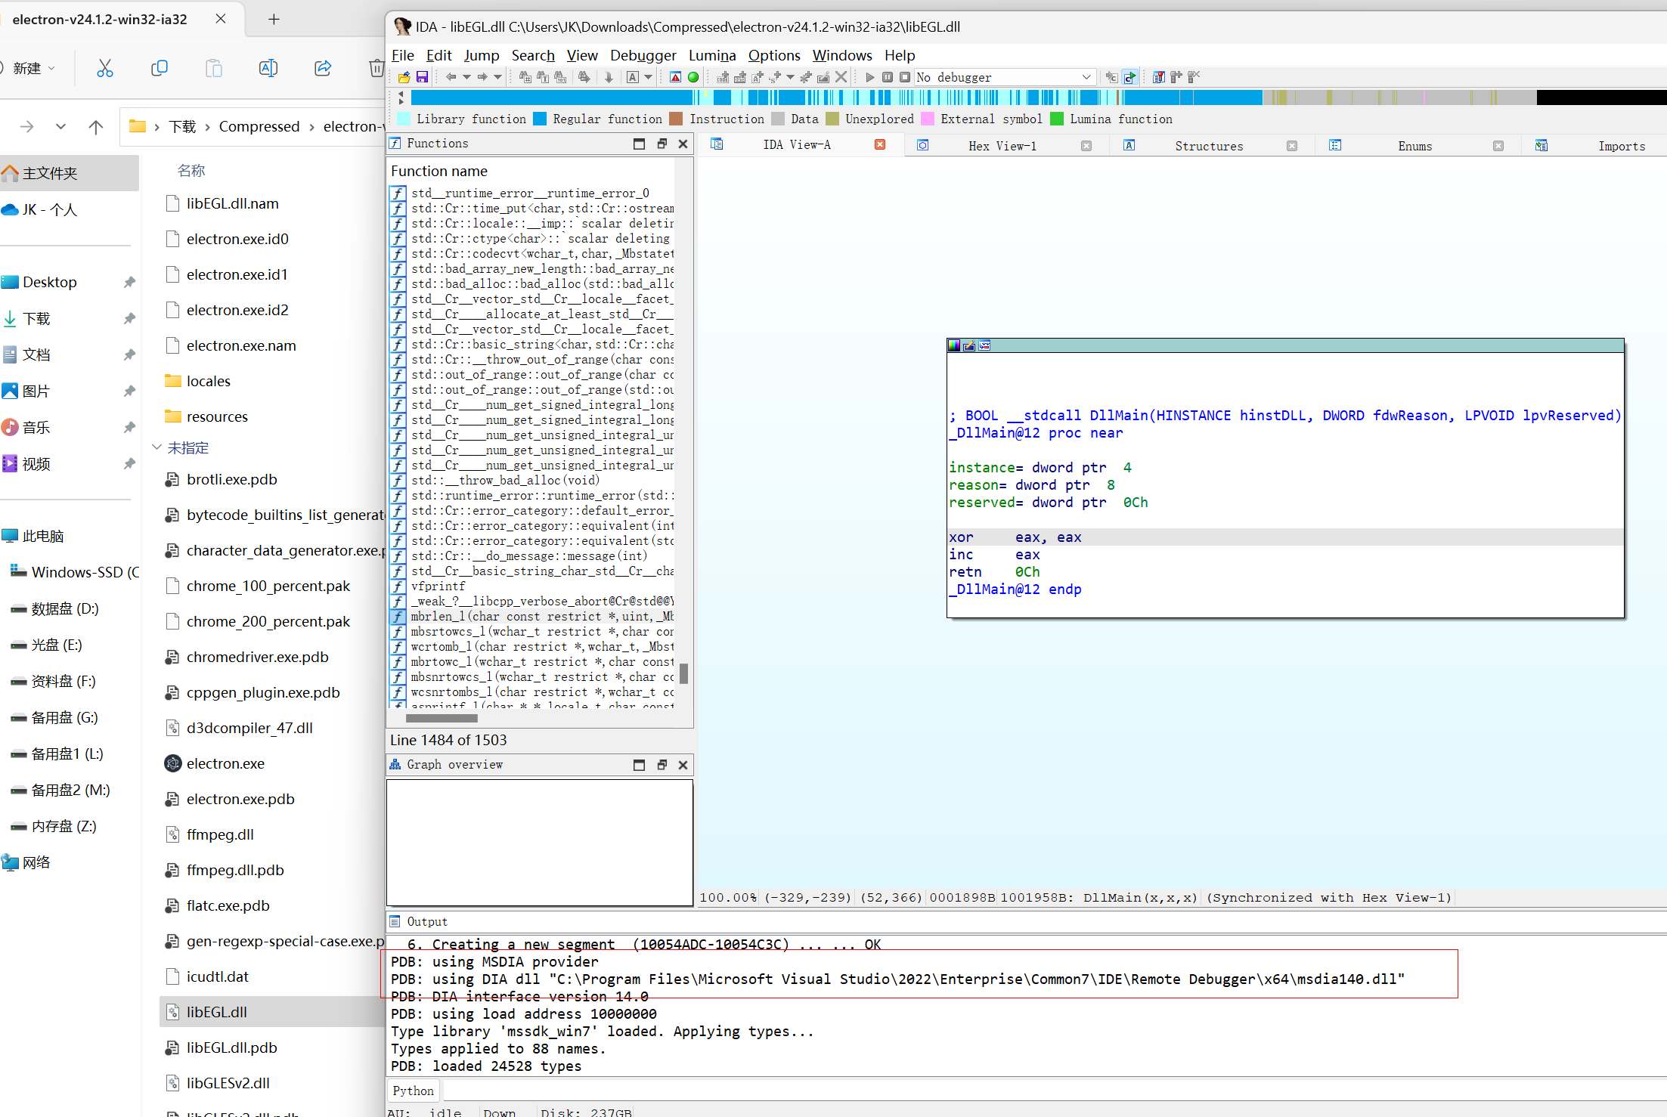Open the Debugger menu

pos(643,55)
